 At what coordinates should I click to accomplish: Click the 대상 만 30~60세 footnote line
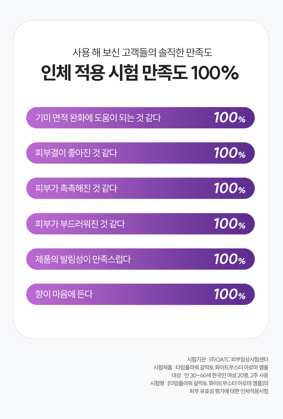pyautogui.click(x=220, y=375)
